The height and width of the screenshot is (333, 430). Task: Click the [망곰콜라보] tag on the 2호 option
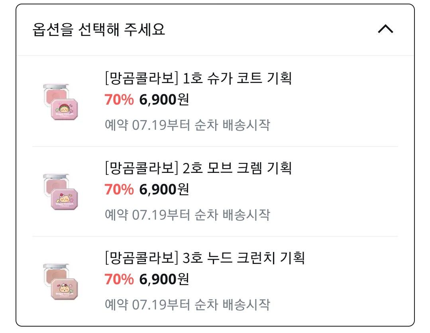141,168
